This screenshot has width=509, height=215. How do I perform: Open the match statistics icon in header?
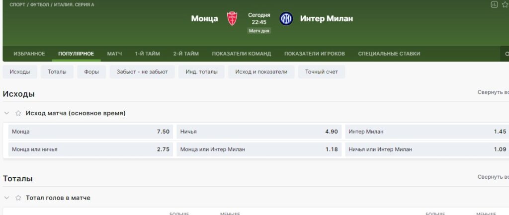pos(494,4)
